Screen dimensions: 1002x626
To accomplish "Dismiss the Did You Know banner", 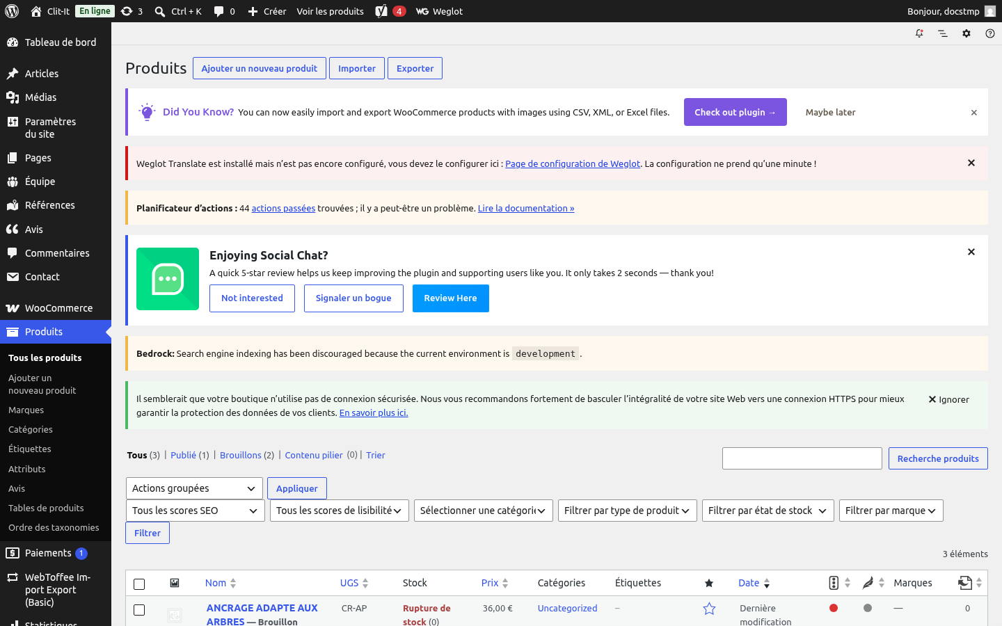I will [x=974, y=113].
